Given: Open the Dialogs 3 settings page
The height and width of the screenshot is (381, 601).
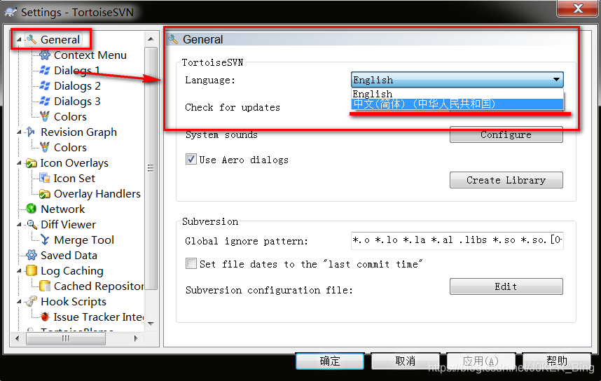Looking at the screenshot, I should [x=77, y=101].
